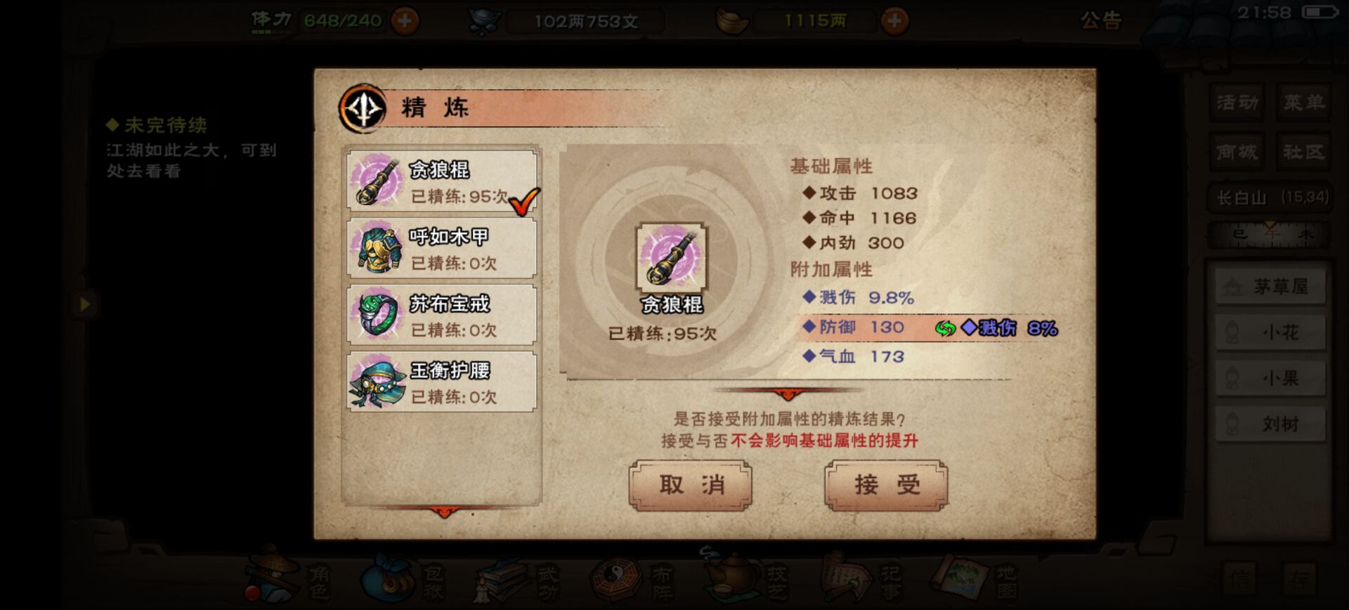This screenshot has width=1349, height=610.
Task: Select 贪狼棍 with the red checkmark
Action: (x=442, y=181)
